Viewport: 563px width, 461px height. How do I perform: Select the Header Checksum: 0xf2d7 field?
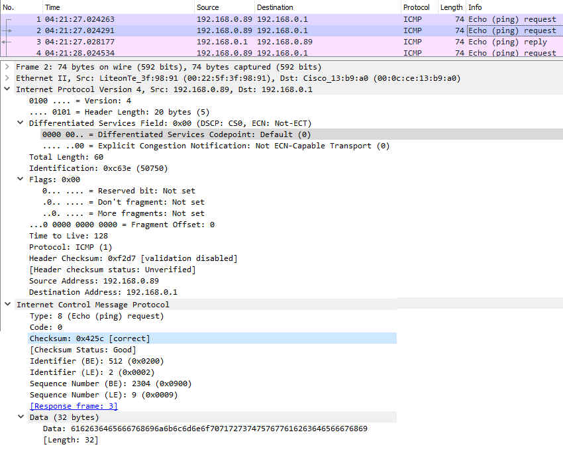click(x=132, y=258)
